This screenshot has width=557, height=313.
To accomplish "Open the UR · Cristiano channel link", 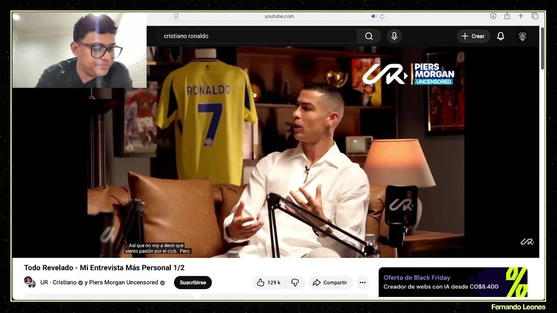I will pyautogui.click(x=58, y=283).
